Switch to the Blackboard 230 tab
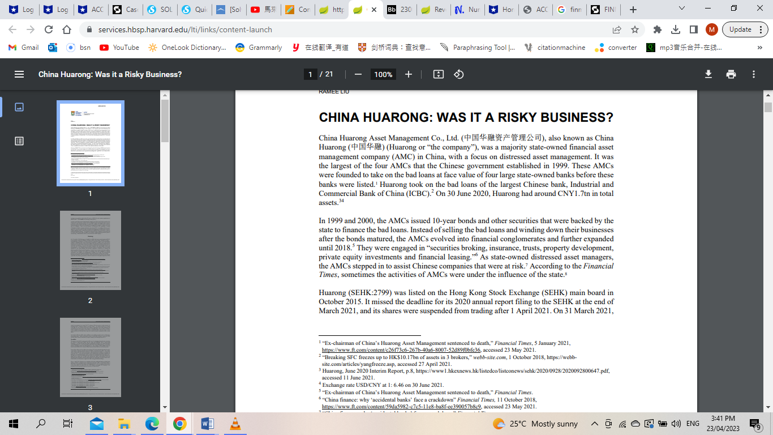773x435 pixels. pos(400,10)
